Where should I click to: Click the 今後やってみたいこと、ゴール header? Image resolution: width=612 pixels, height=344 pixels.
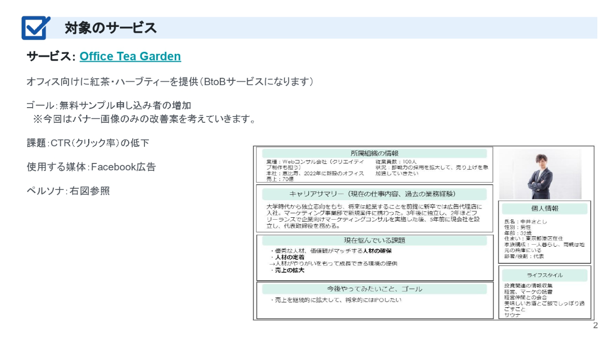(375, 289)
